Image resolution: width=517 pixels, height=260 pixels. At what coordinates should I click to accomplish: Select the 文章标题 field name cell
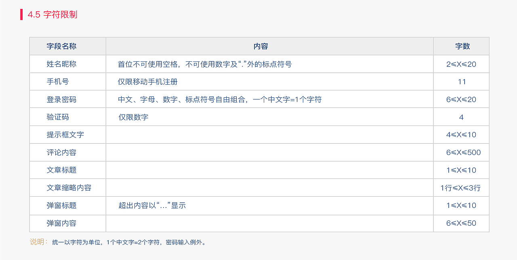tap(61, 170)
